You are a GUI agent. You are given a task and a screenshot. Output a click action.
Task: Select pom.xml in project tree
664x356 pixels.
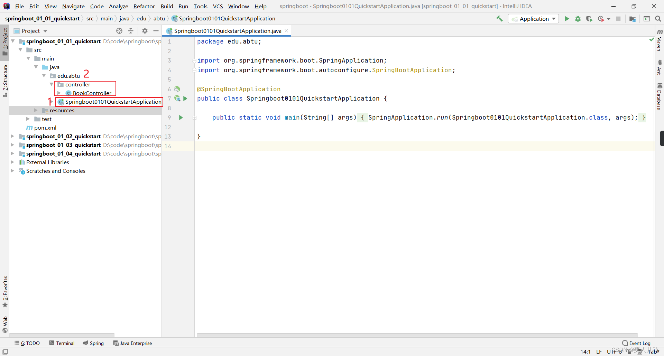tap(45, 128)
